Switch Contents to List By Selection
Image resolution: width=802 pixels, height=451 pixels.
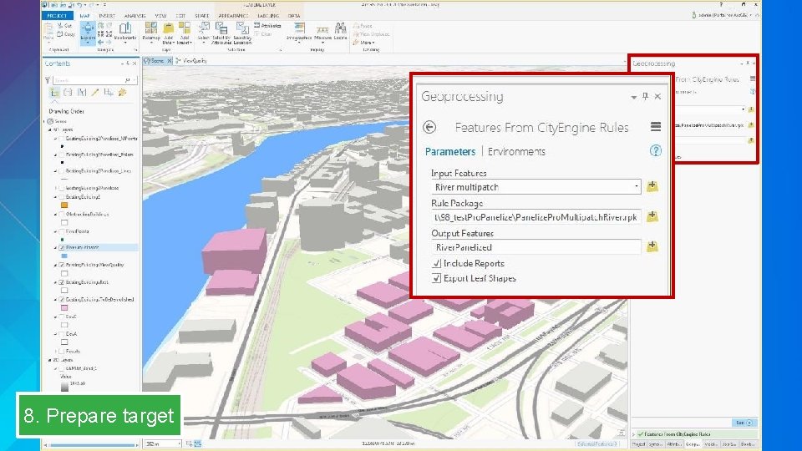[82, 93]
